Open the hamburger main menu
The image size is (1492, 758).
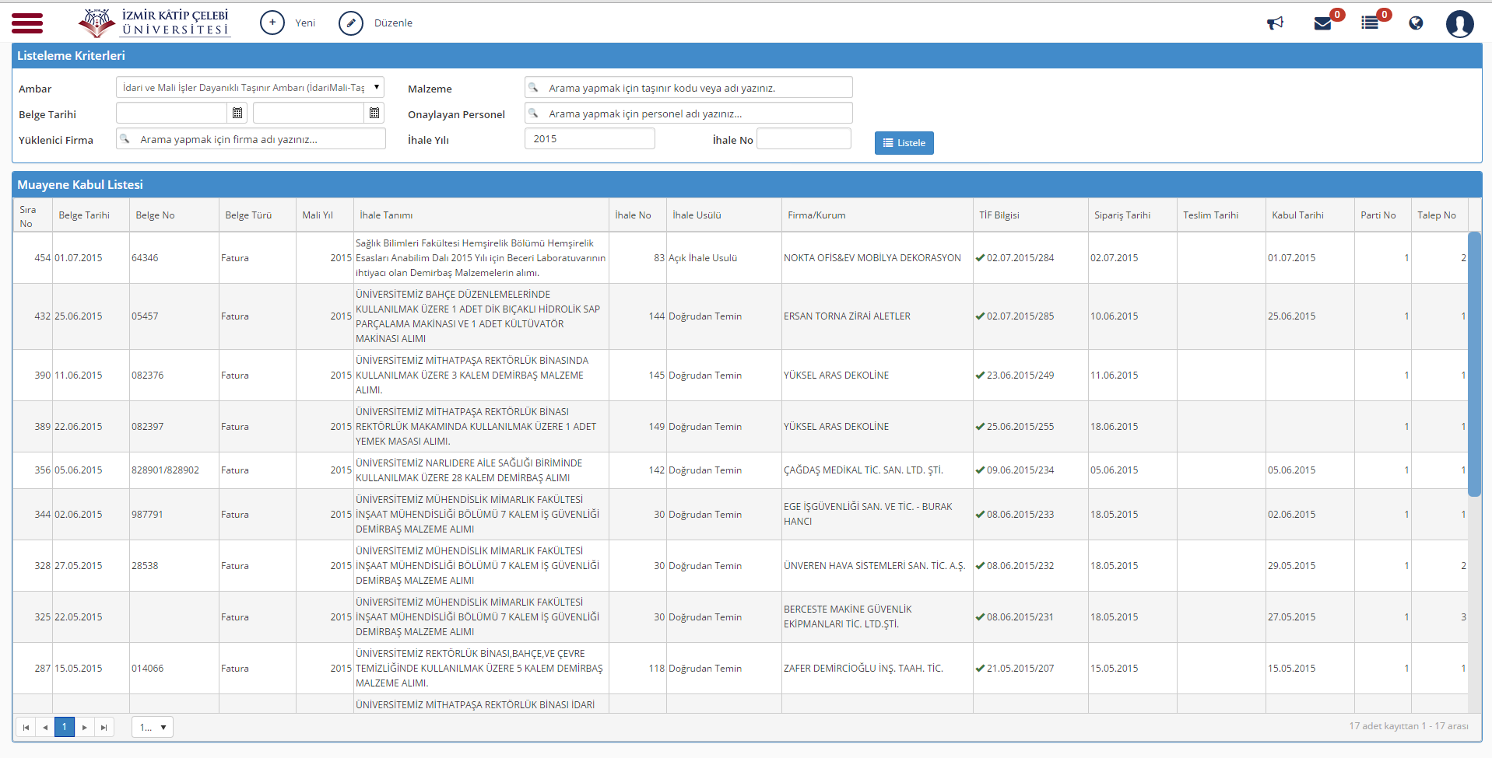tap(27, 23)
